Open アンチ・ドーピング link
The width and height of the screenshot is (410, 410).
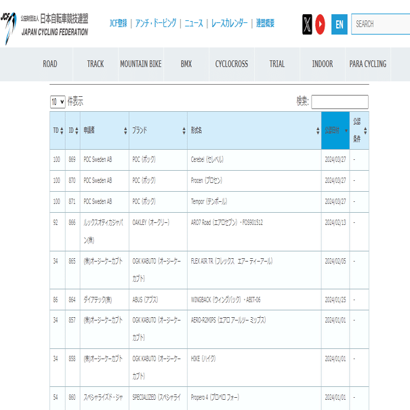(x=156, y=23)
